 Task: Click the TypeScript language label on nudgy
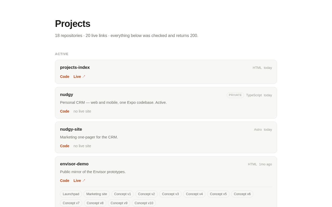point(254,95)
